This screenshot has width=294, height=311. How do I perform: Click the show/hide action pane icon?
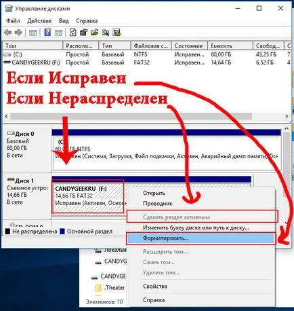tap(58, 33)
